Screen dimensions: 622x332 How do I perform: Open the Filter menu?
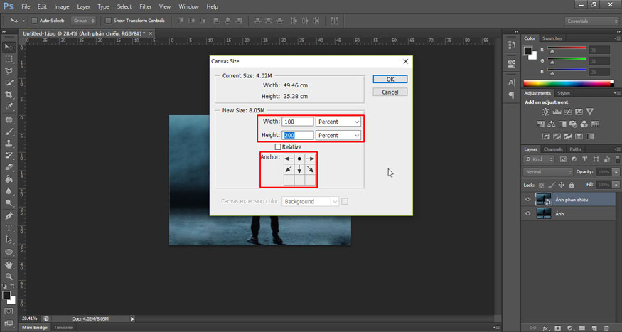[x=146, y=6]
